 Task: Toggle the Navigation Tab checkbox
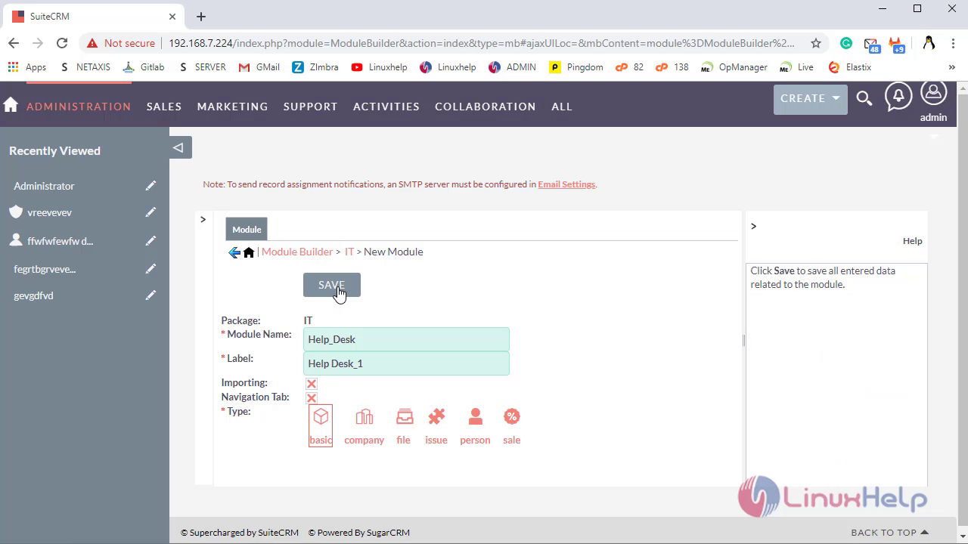[x=312, y=397]
